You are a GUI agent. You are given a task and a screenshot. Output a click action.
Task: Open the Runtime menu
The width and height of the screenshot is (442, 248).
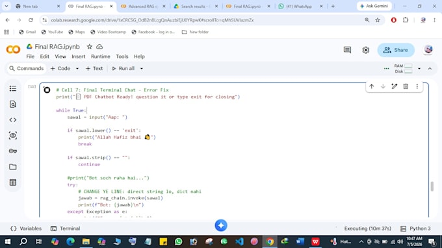coord(100,56)
